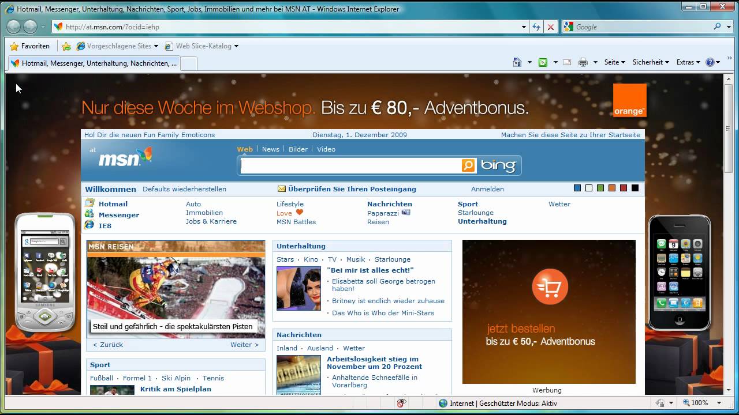The image size is (739, 415).
Task: Click the Orange logo in the banner
Action: 630,100
